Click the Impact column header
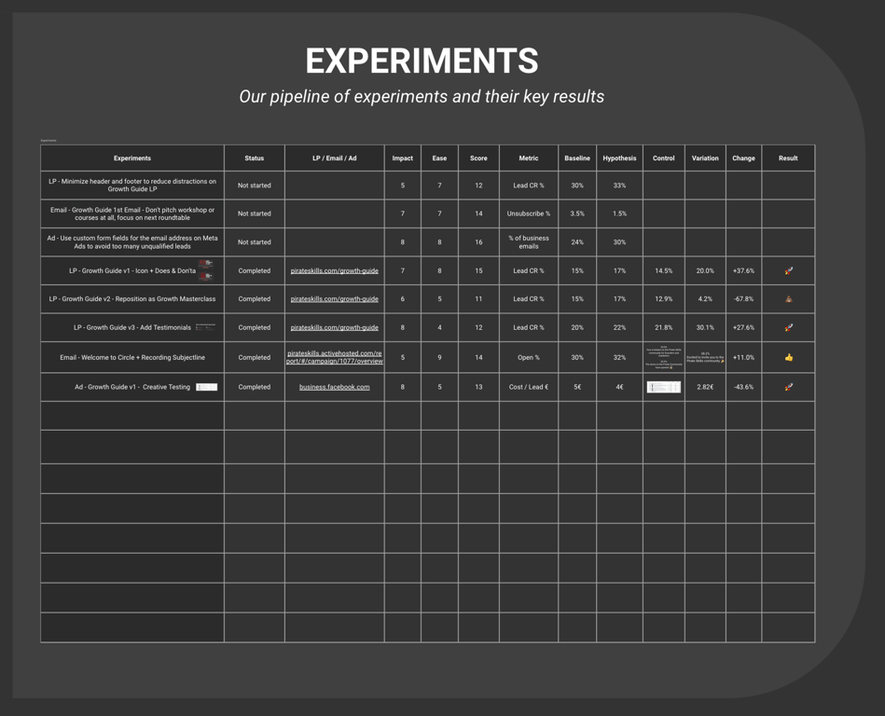885x716 pixels. pos(403,158)
